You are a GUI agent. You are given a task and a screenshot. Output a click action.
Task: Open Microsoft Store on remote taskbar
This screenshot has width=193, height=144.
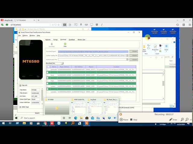click(x=87, y=118)
